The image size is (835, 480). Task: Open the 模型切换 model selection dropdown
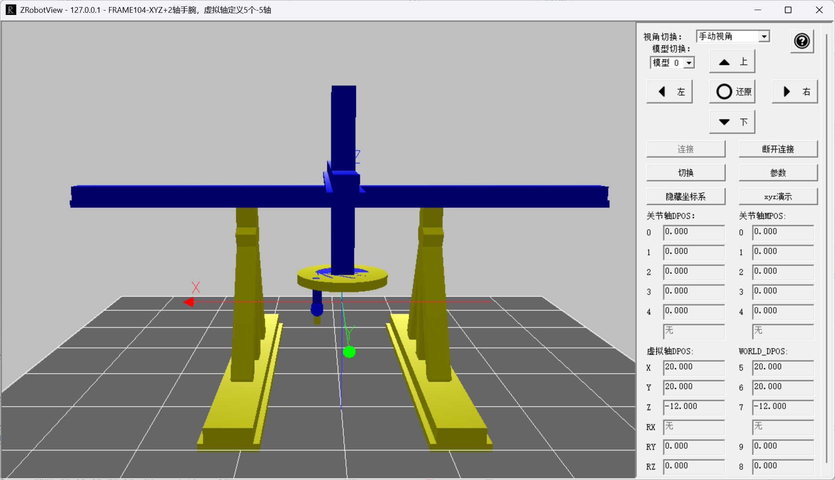672,62
